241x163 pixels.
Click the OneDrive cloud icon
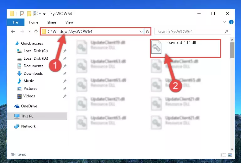pos(17,106)
